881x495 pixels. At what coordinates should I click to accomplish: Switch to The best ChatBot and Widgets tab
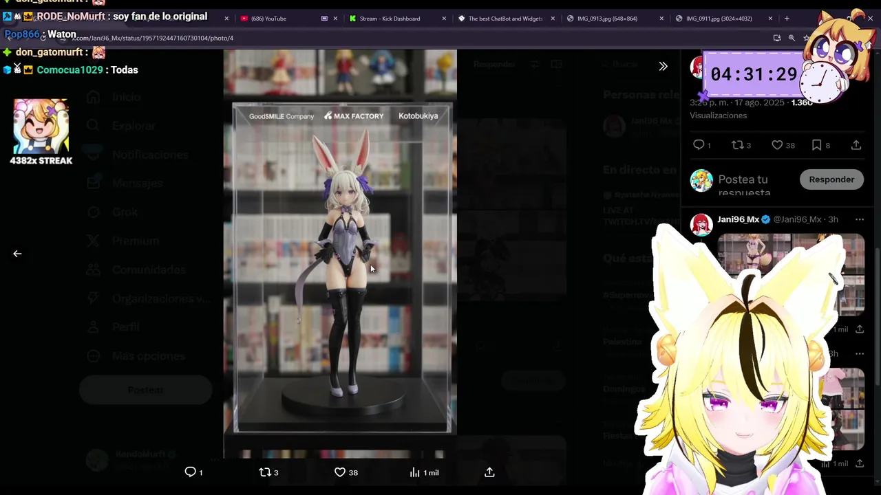pyautogui.click(x=506, y=19)
